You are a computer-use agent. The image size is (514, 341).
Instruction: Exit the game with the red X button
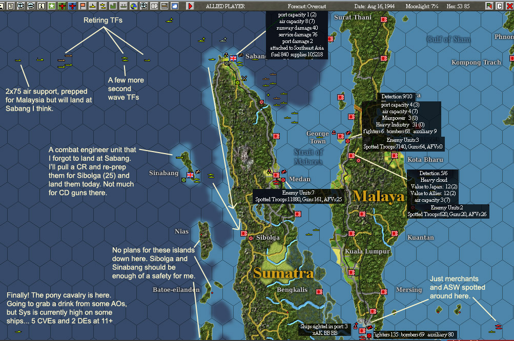(x=510, y=5)
